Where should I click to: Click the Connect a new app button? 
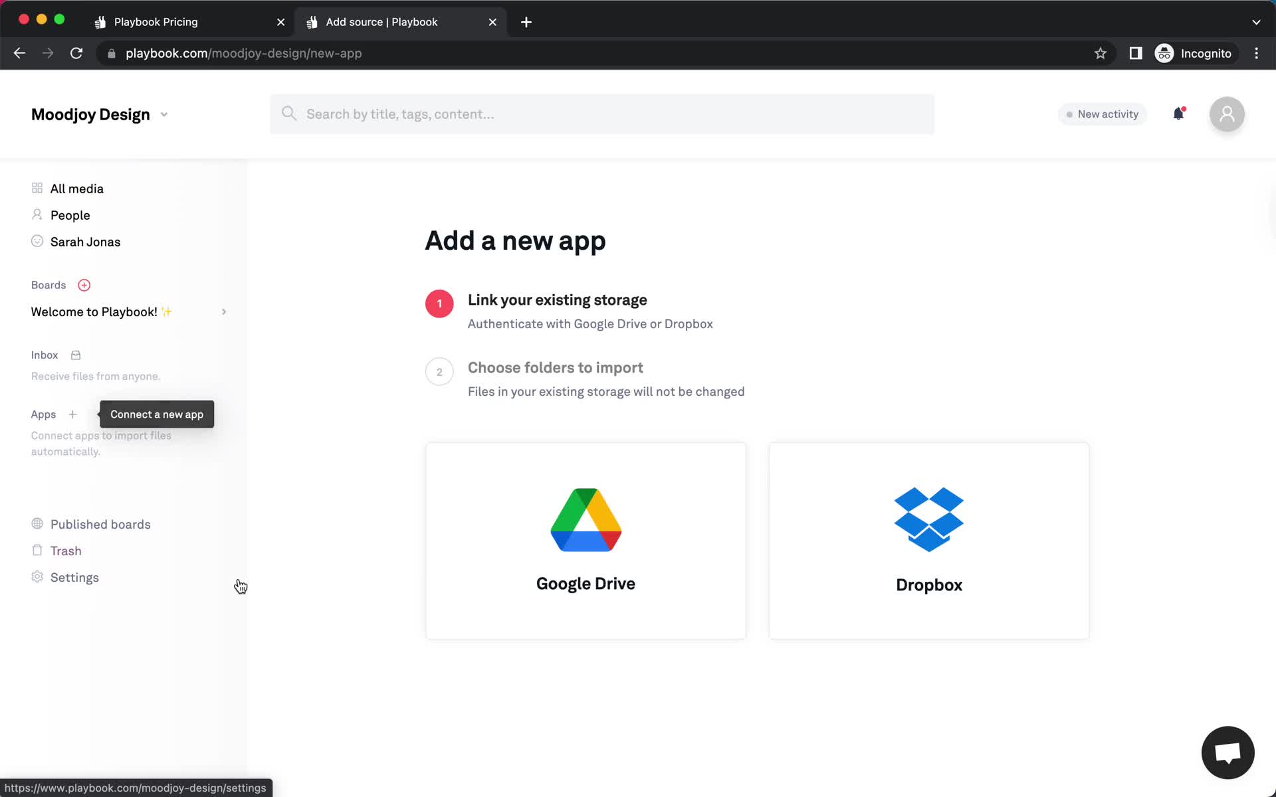[x=156, y=414]
